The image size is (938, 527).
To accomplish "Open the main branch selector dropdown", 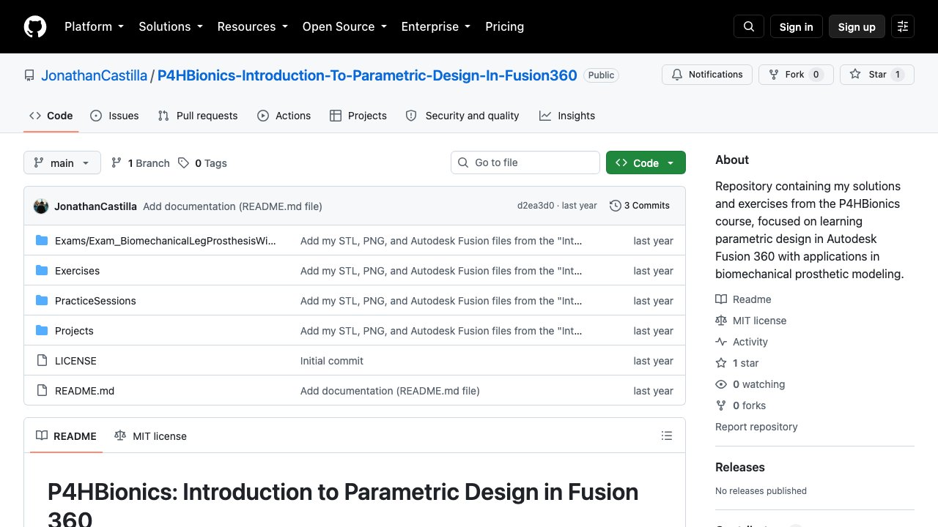I will click(x=62, y=162).
